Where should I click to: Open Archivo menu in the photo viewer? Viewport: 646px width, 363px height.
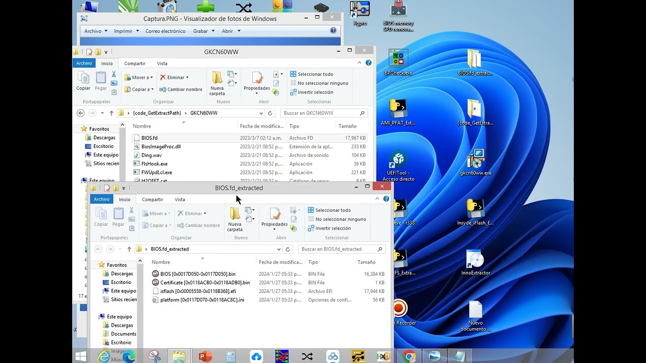[96, 31]
